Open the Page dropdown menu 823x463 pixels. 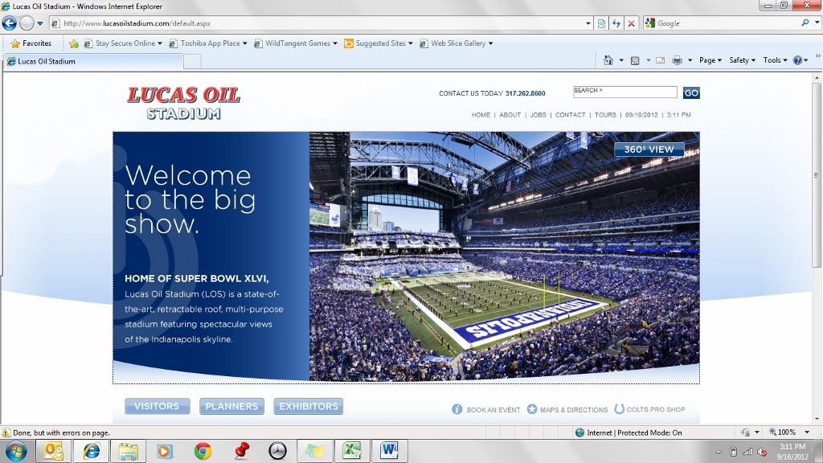coord(710,60)
